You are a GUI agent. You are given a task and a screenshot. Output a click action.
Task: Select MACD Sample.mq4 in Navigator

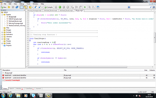tap(15, 19)
